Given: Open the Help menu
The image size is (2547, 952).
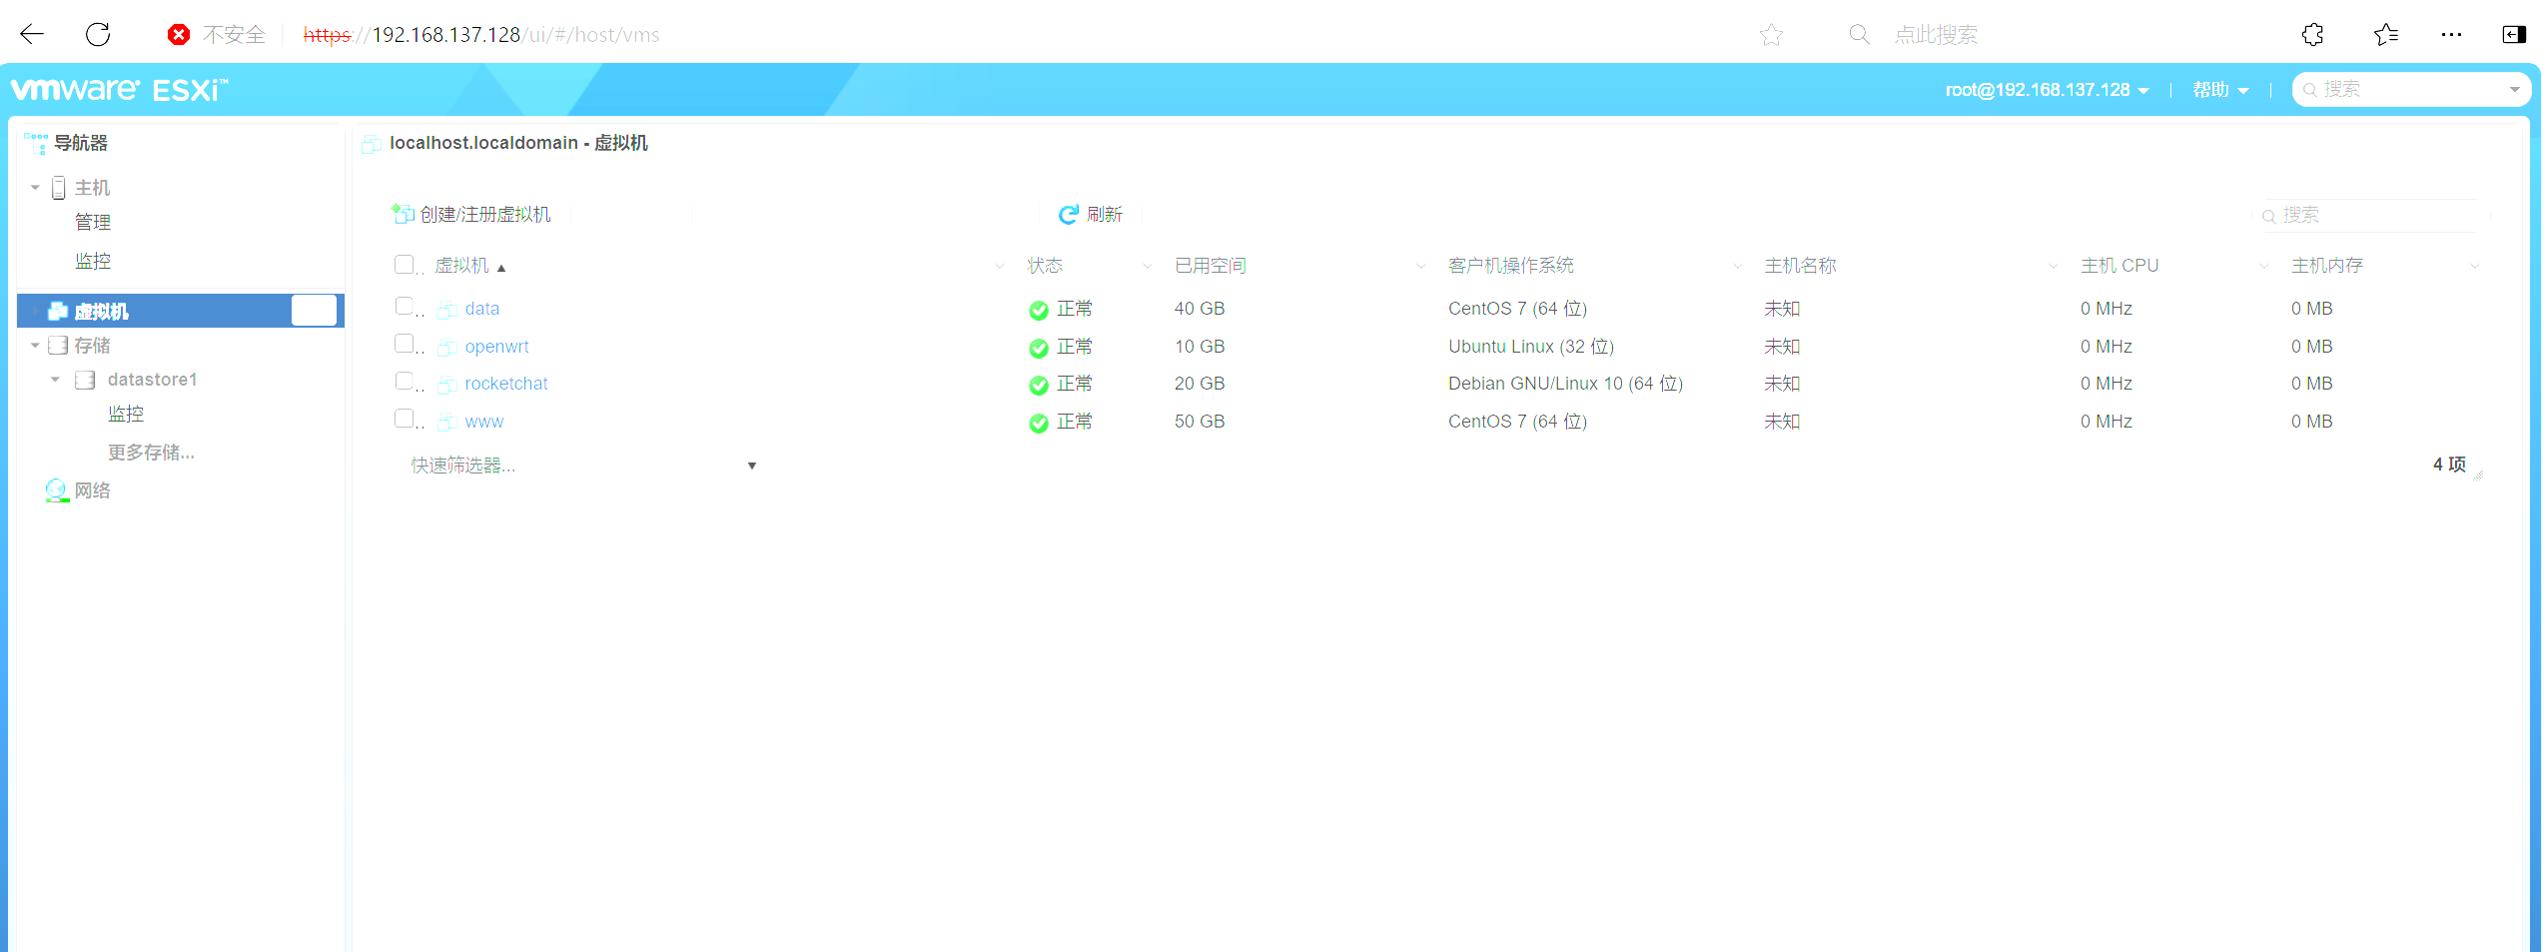Looking at the screenshot, I should pos(2219,90).
